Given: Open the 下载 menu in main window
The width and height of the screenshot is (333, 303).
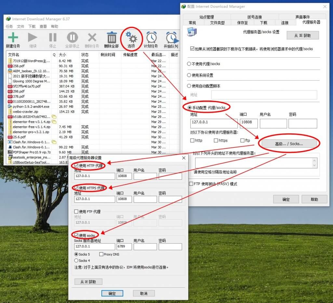Looking at the screenshot, I should click(x=32, y=26).
